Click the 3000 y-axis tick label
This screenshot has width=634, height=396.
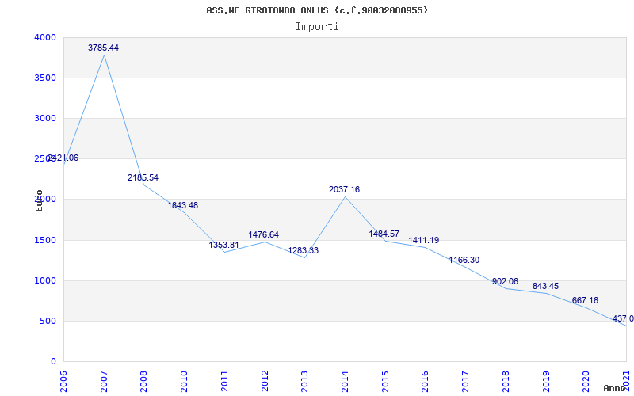click(x=44, y=118)
